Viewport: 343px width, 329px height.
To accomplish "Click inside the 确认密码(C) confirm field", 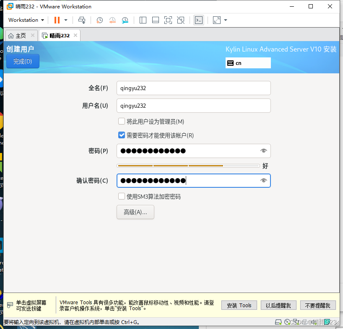I will tap(194, 181).
